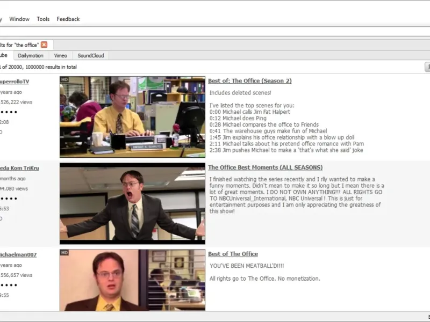
Task: Click the "Includes deleted scenes!" description text
Action: click(x=240, y=93)
